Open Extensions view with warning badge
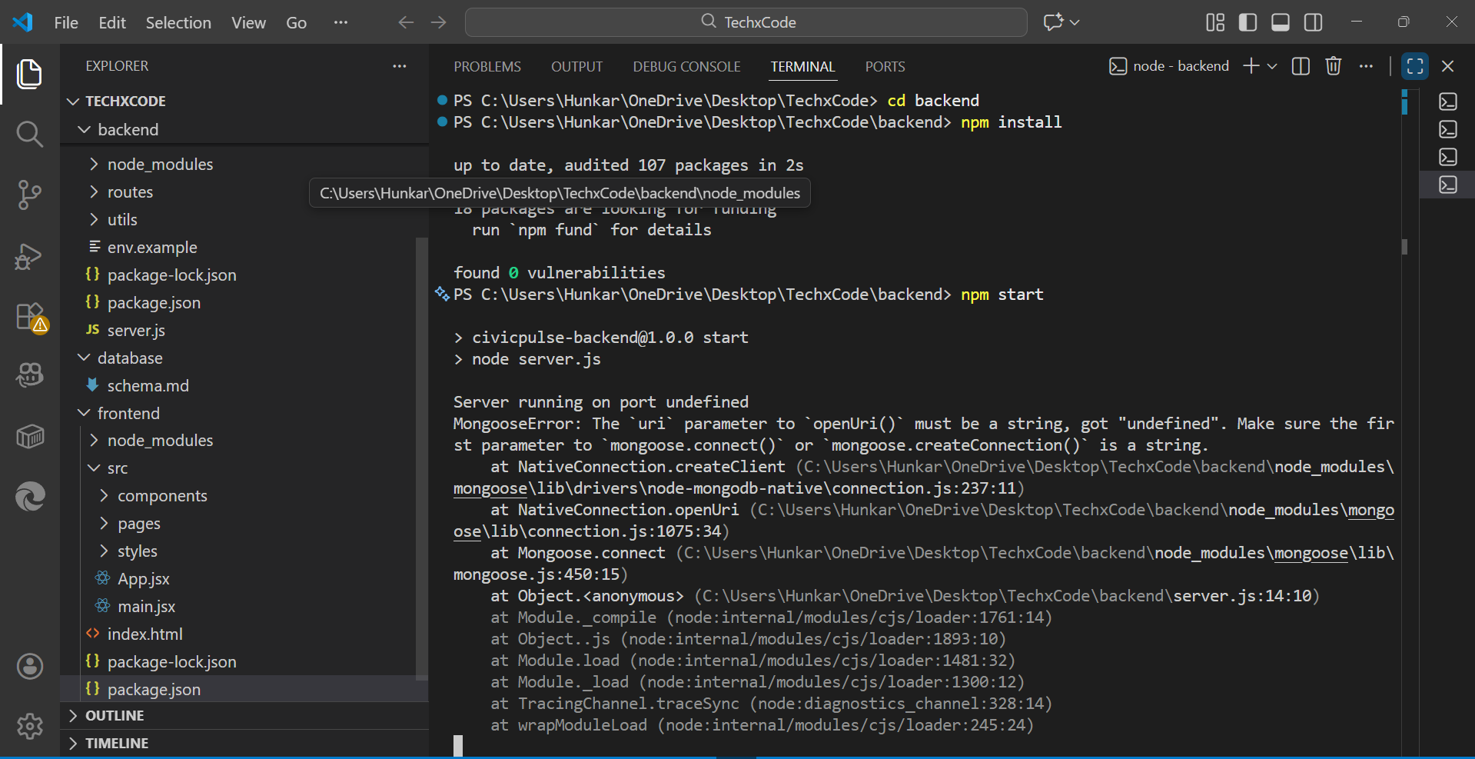 (31, 316)
